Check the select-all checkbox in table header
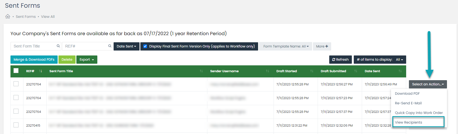 tap(16, 71)
